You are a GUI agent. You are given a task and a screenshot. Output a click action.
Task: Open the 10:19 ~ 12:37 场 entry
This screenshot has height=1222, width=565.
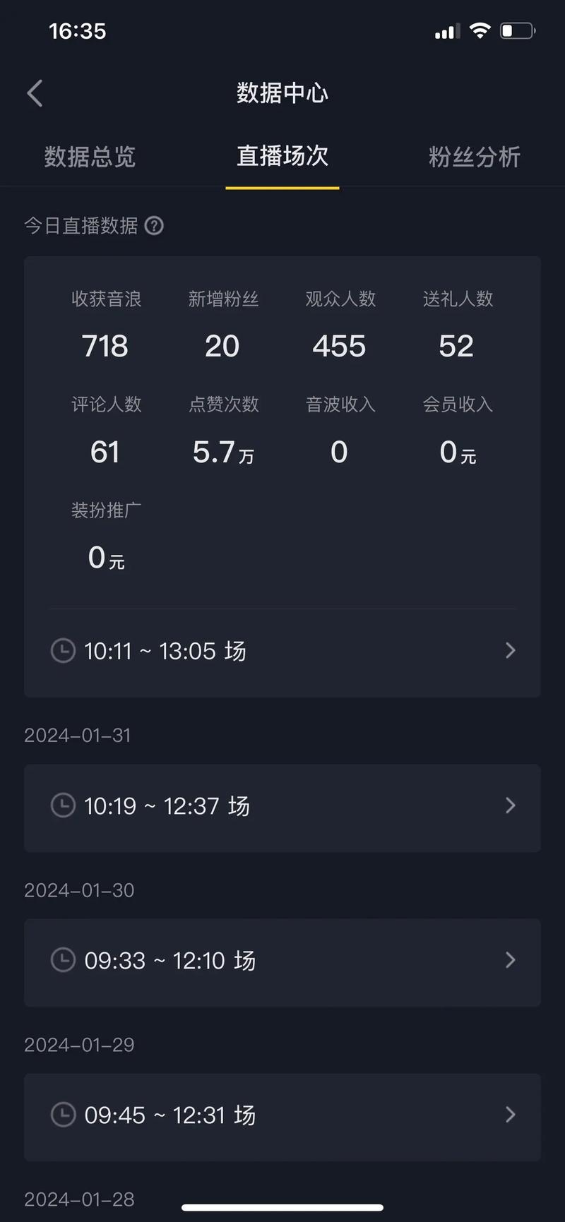pos(167,806)
